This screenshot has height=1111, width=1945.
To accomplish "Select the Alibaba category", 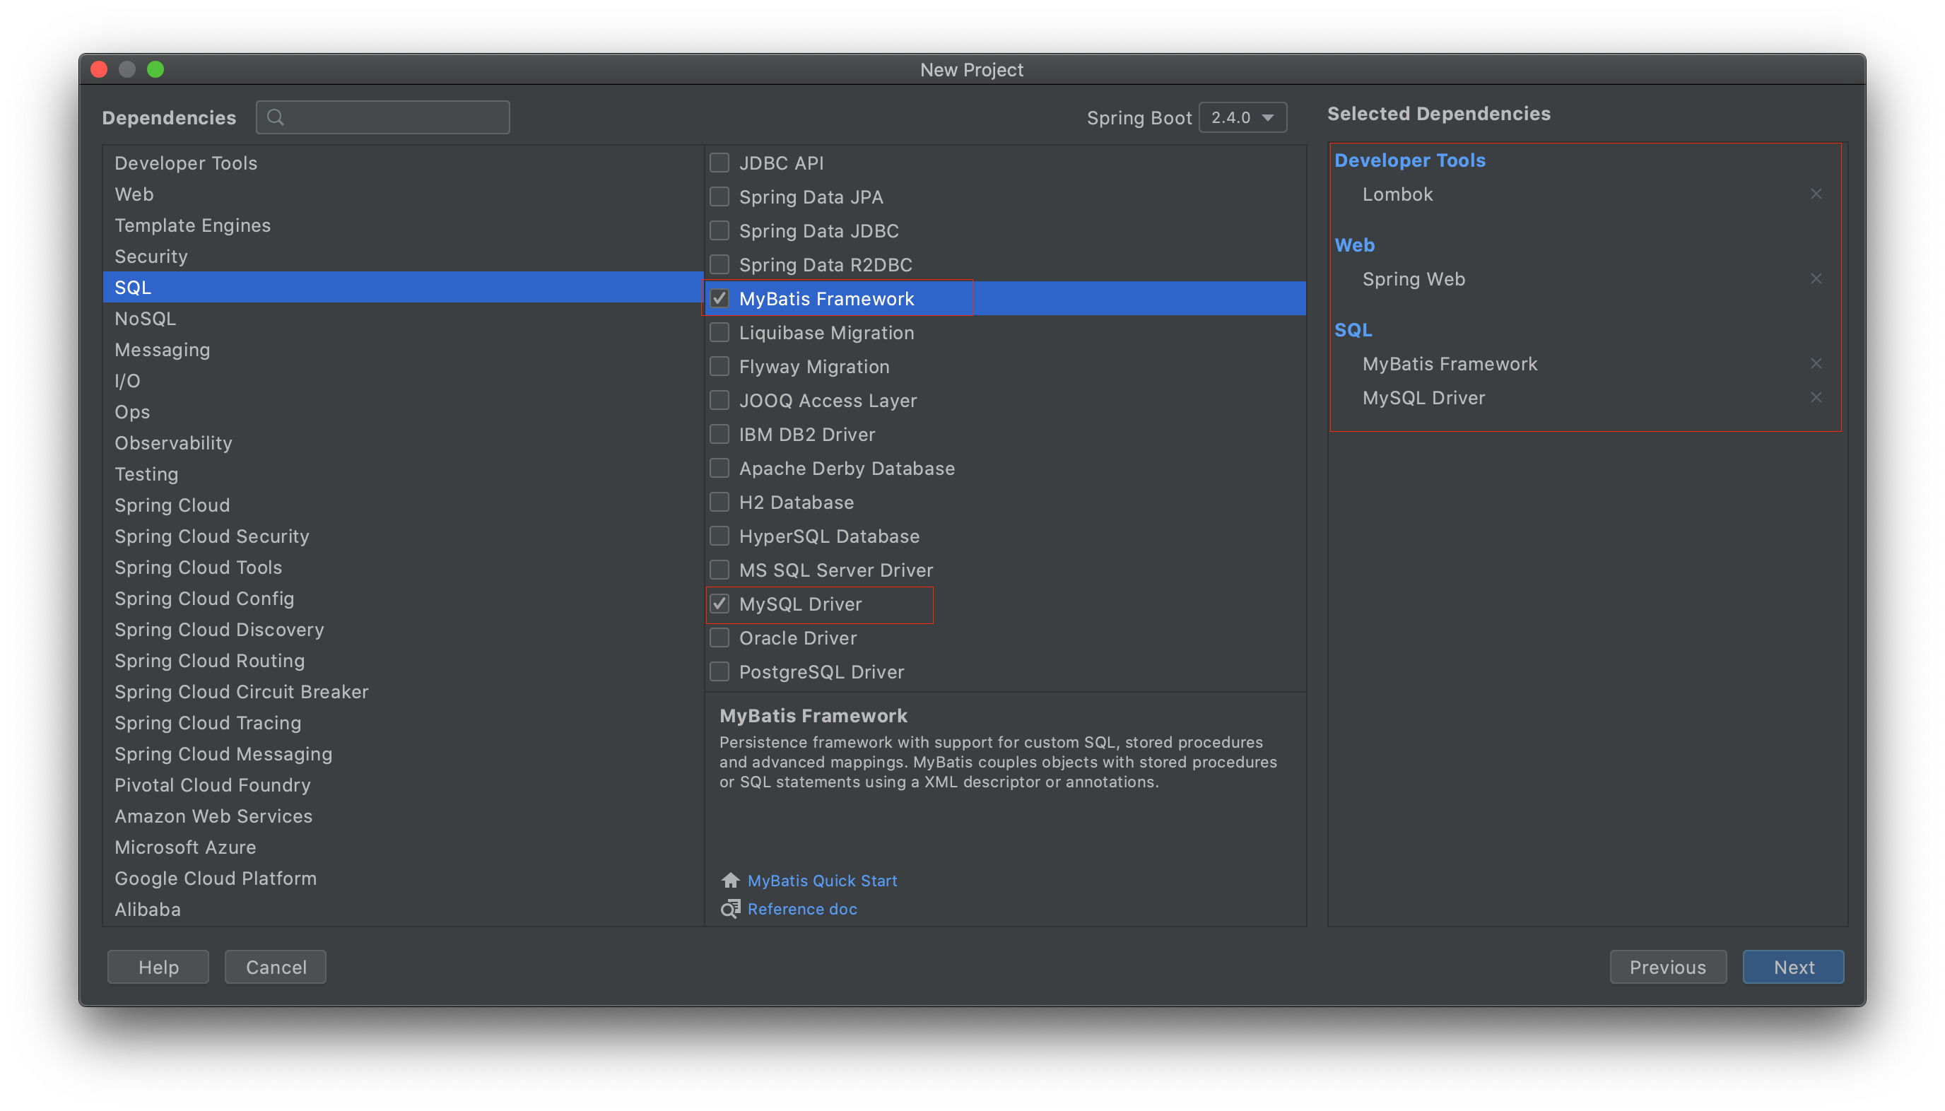I will 403,910.
